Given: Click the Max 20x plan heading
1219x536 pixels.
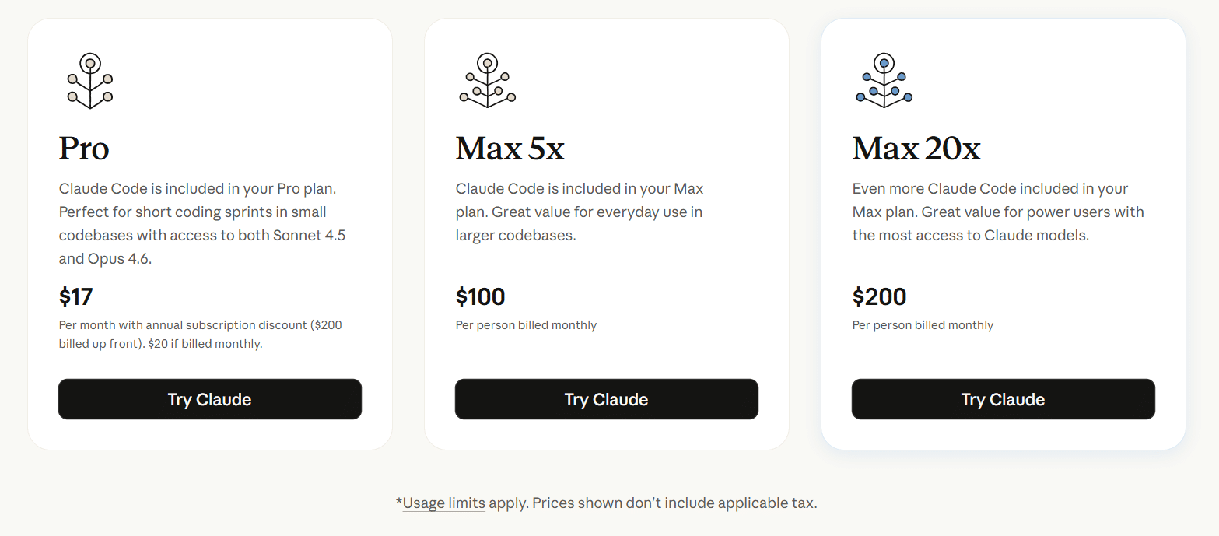Looking at the screenshot, I should (x=916, y=149).
